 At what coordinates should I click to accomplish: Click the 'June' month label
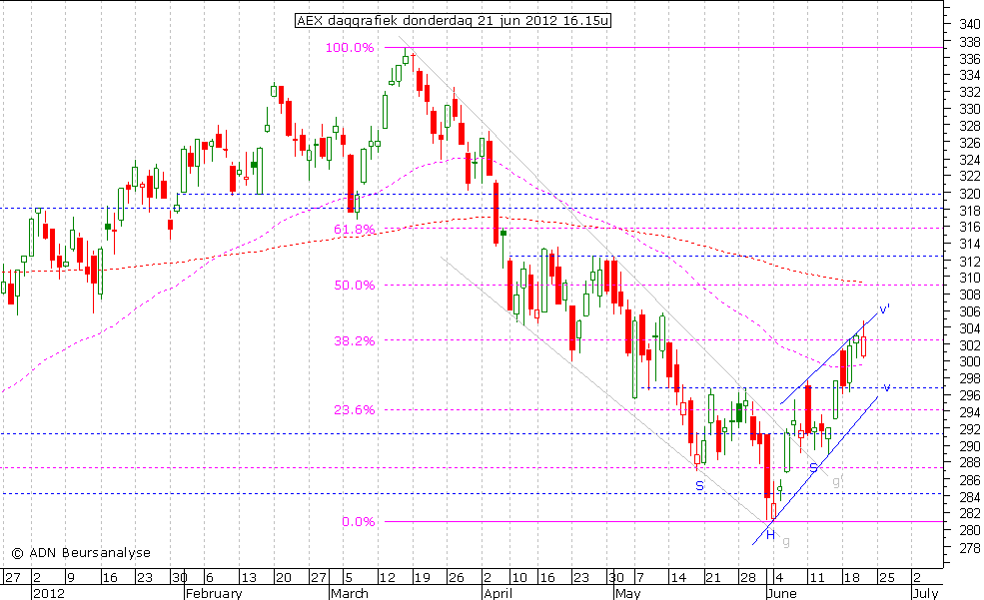(x=782, y=593)
